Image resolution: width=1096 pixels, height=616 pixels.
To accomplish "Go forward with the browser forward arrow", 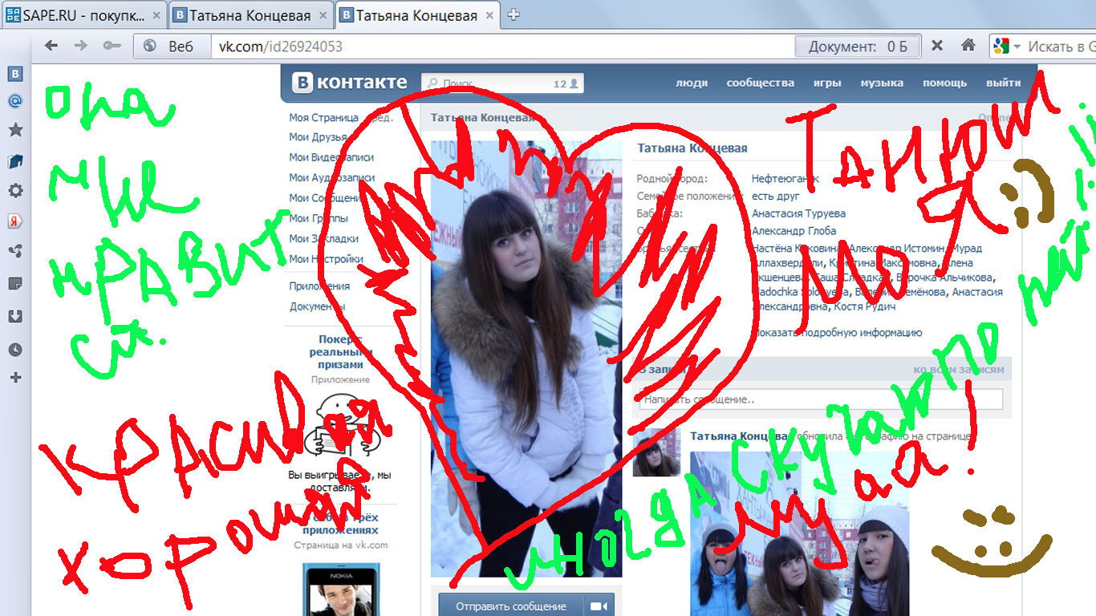I will [80, 46].
